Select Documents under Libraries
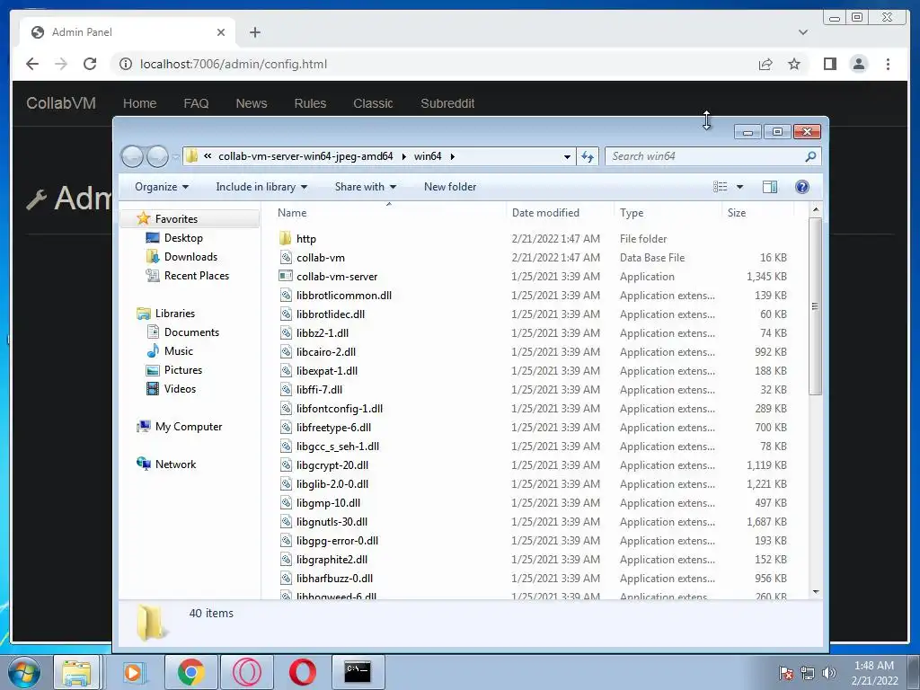The image size is (920, 690). 191,332
